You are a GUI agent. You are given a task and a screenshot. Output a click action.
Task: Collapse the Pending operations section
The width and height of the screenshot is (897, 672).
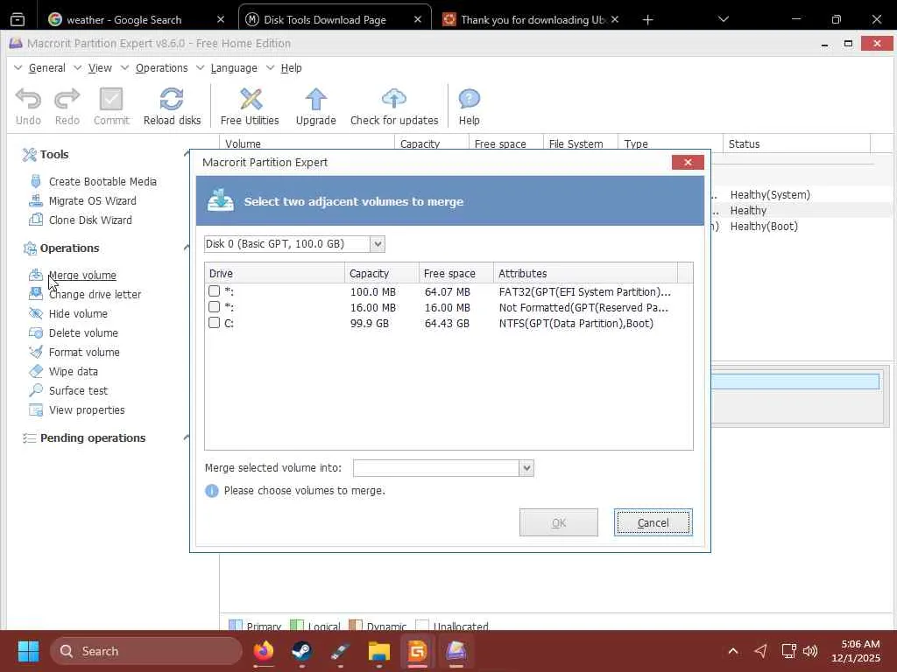click(187, 437)
